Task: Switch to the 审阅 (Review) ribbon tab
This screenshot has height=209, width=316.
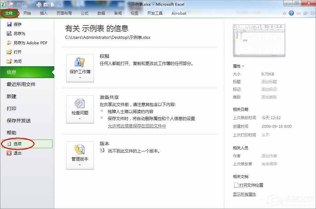Action: click(118, 13)
